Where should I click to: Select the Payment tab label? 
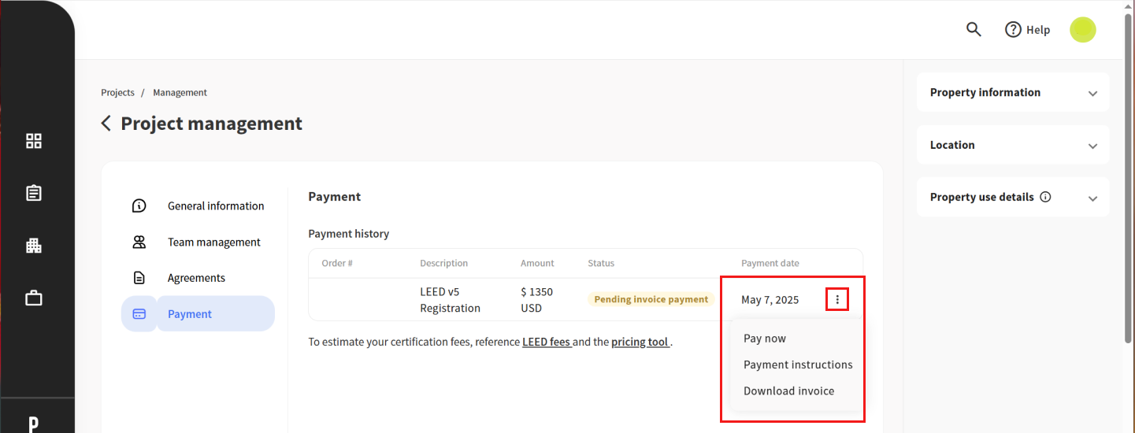[x=190, y=314]
